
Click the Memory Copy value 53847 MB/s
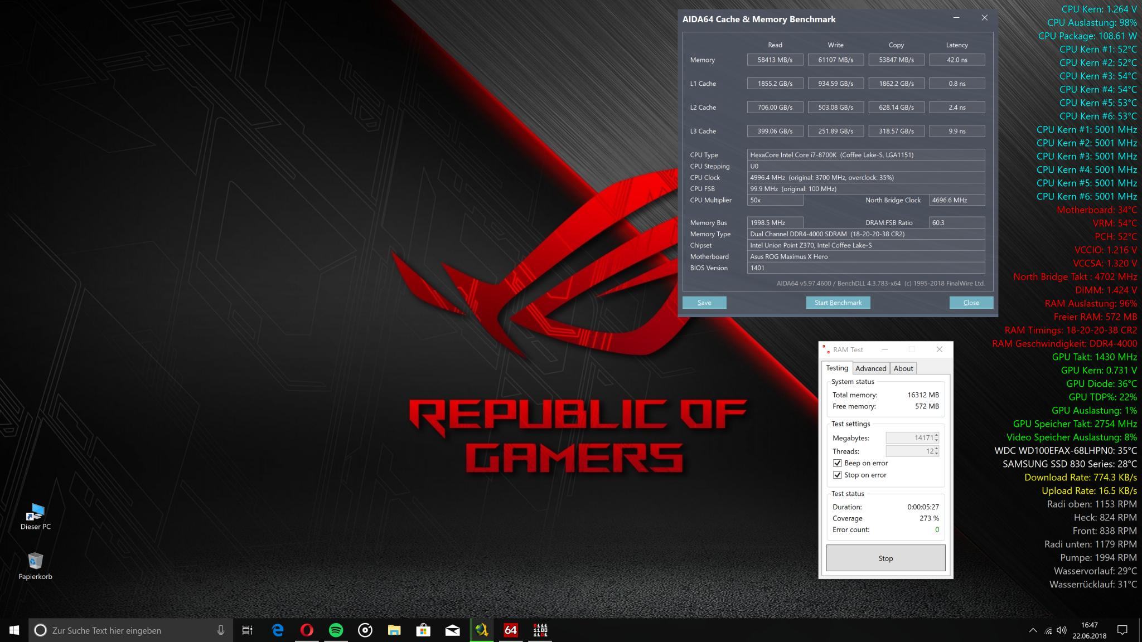point(896,60)
